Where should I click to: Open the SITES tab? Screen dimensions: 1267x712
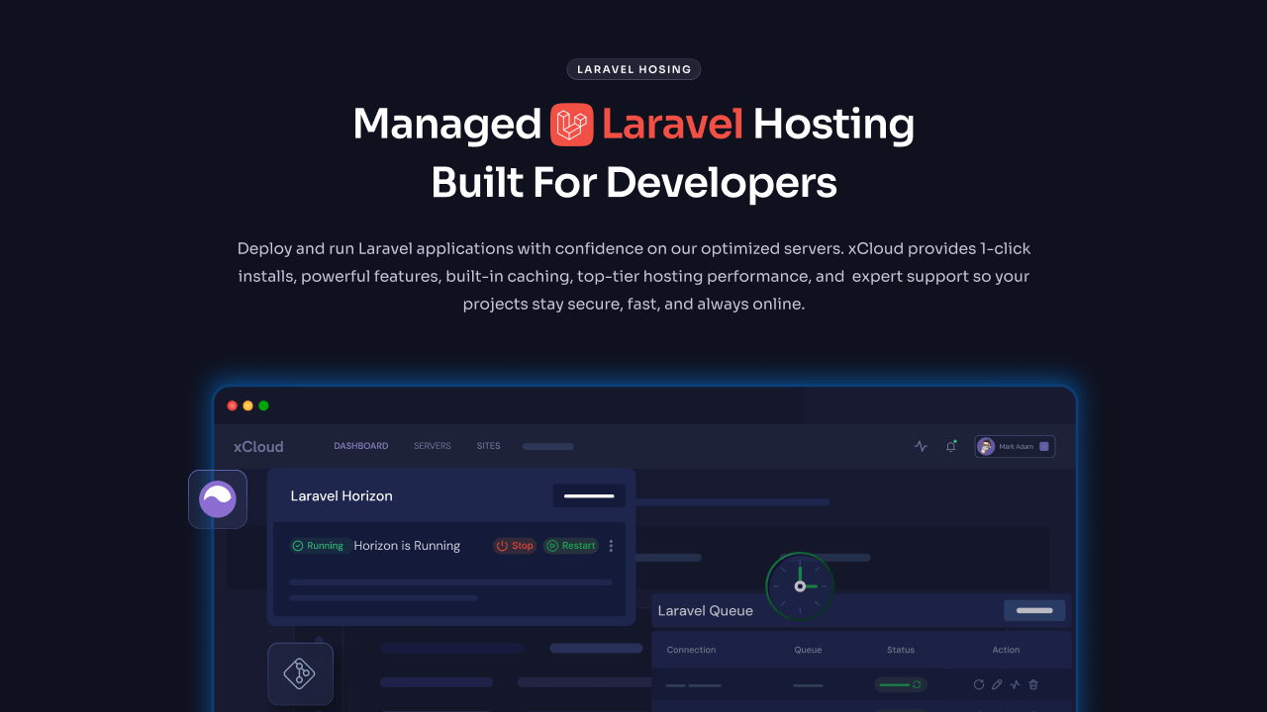[489, 446]
